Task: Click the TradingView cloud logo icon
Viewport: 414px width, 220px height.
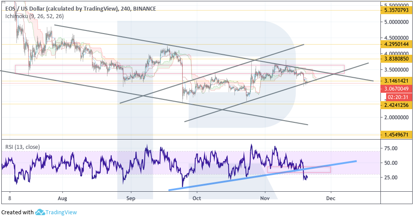Action: [x=40, y=212]
